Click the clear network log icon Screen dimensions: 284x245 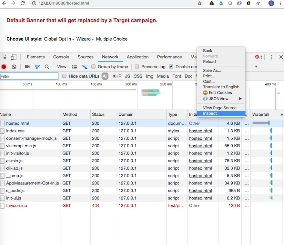(x=14, y=67)
